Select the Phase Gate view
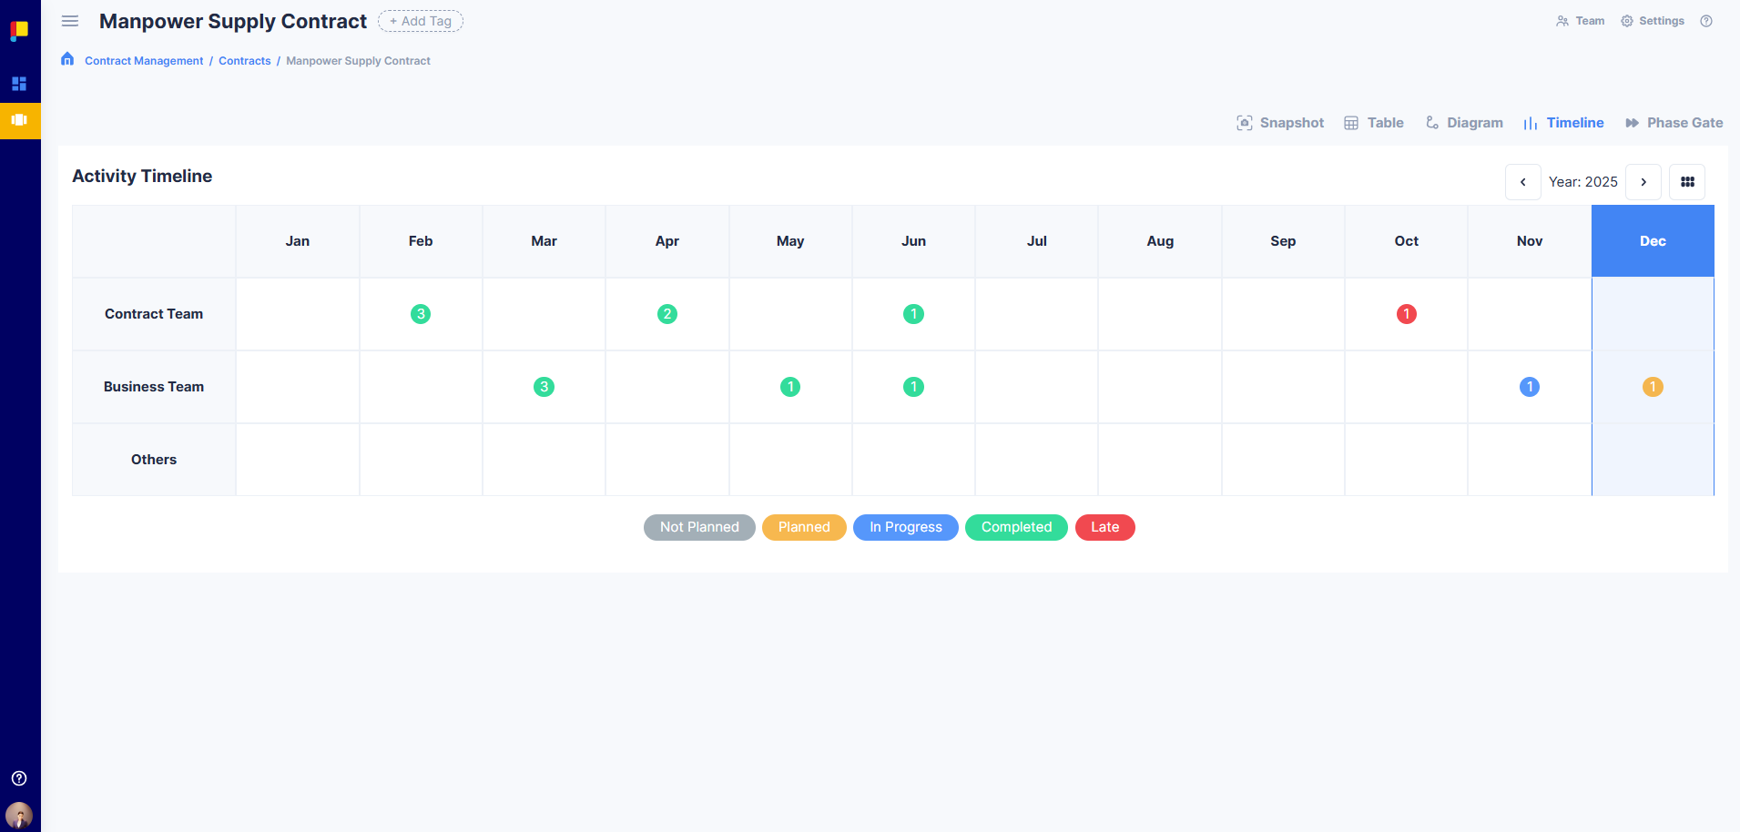This screenshot has height=832, width=1740. 1674,122
